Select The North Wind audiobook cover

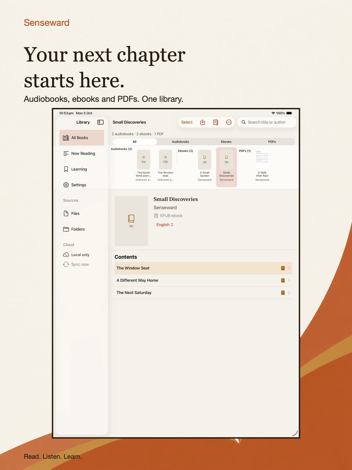[x=144, y=159]
